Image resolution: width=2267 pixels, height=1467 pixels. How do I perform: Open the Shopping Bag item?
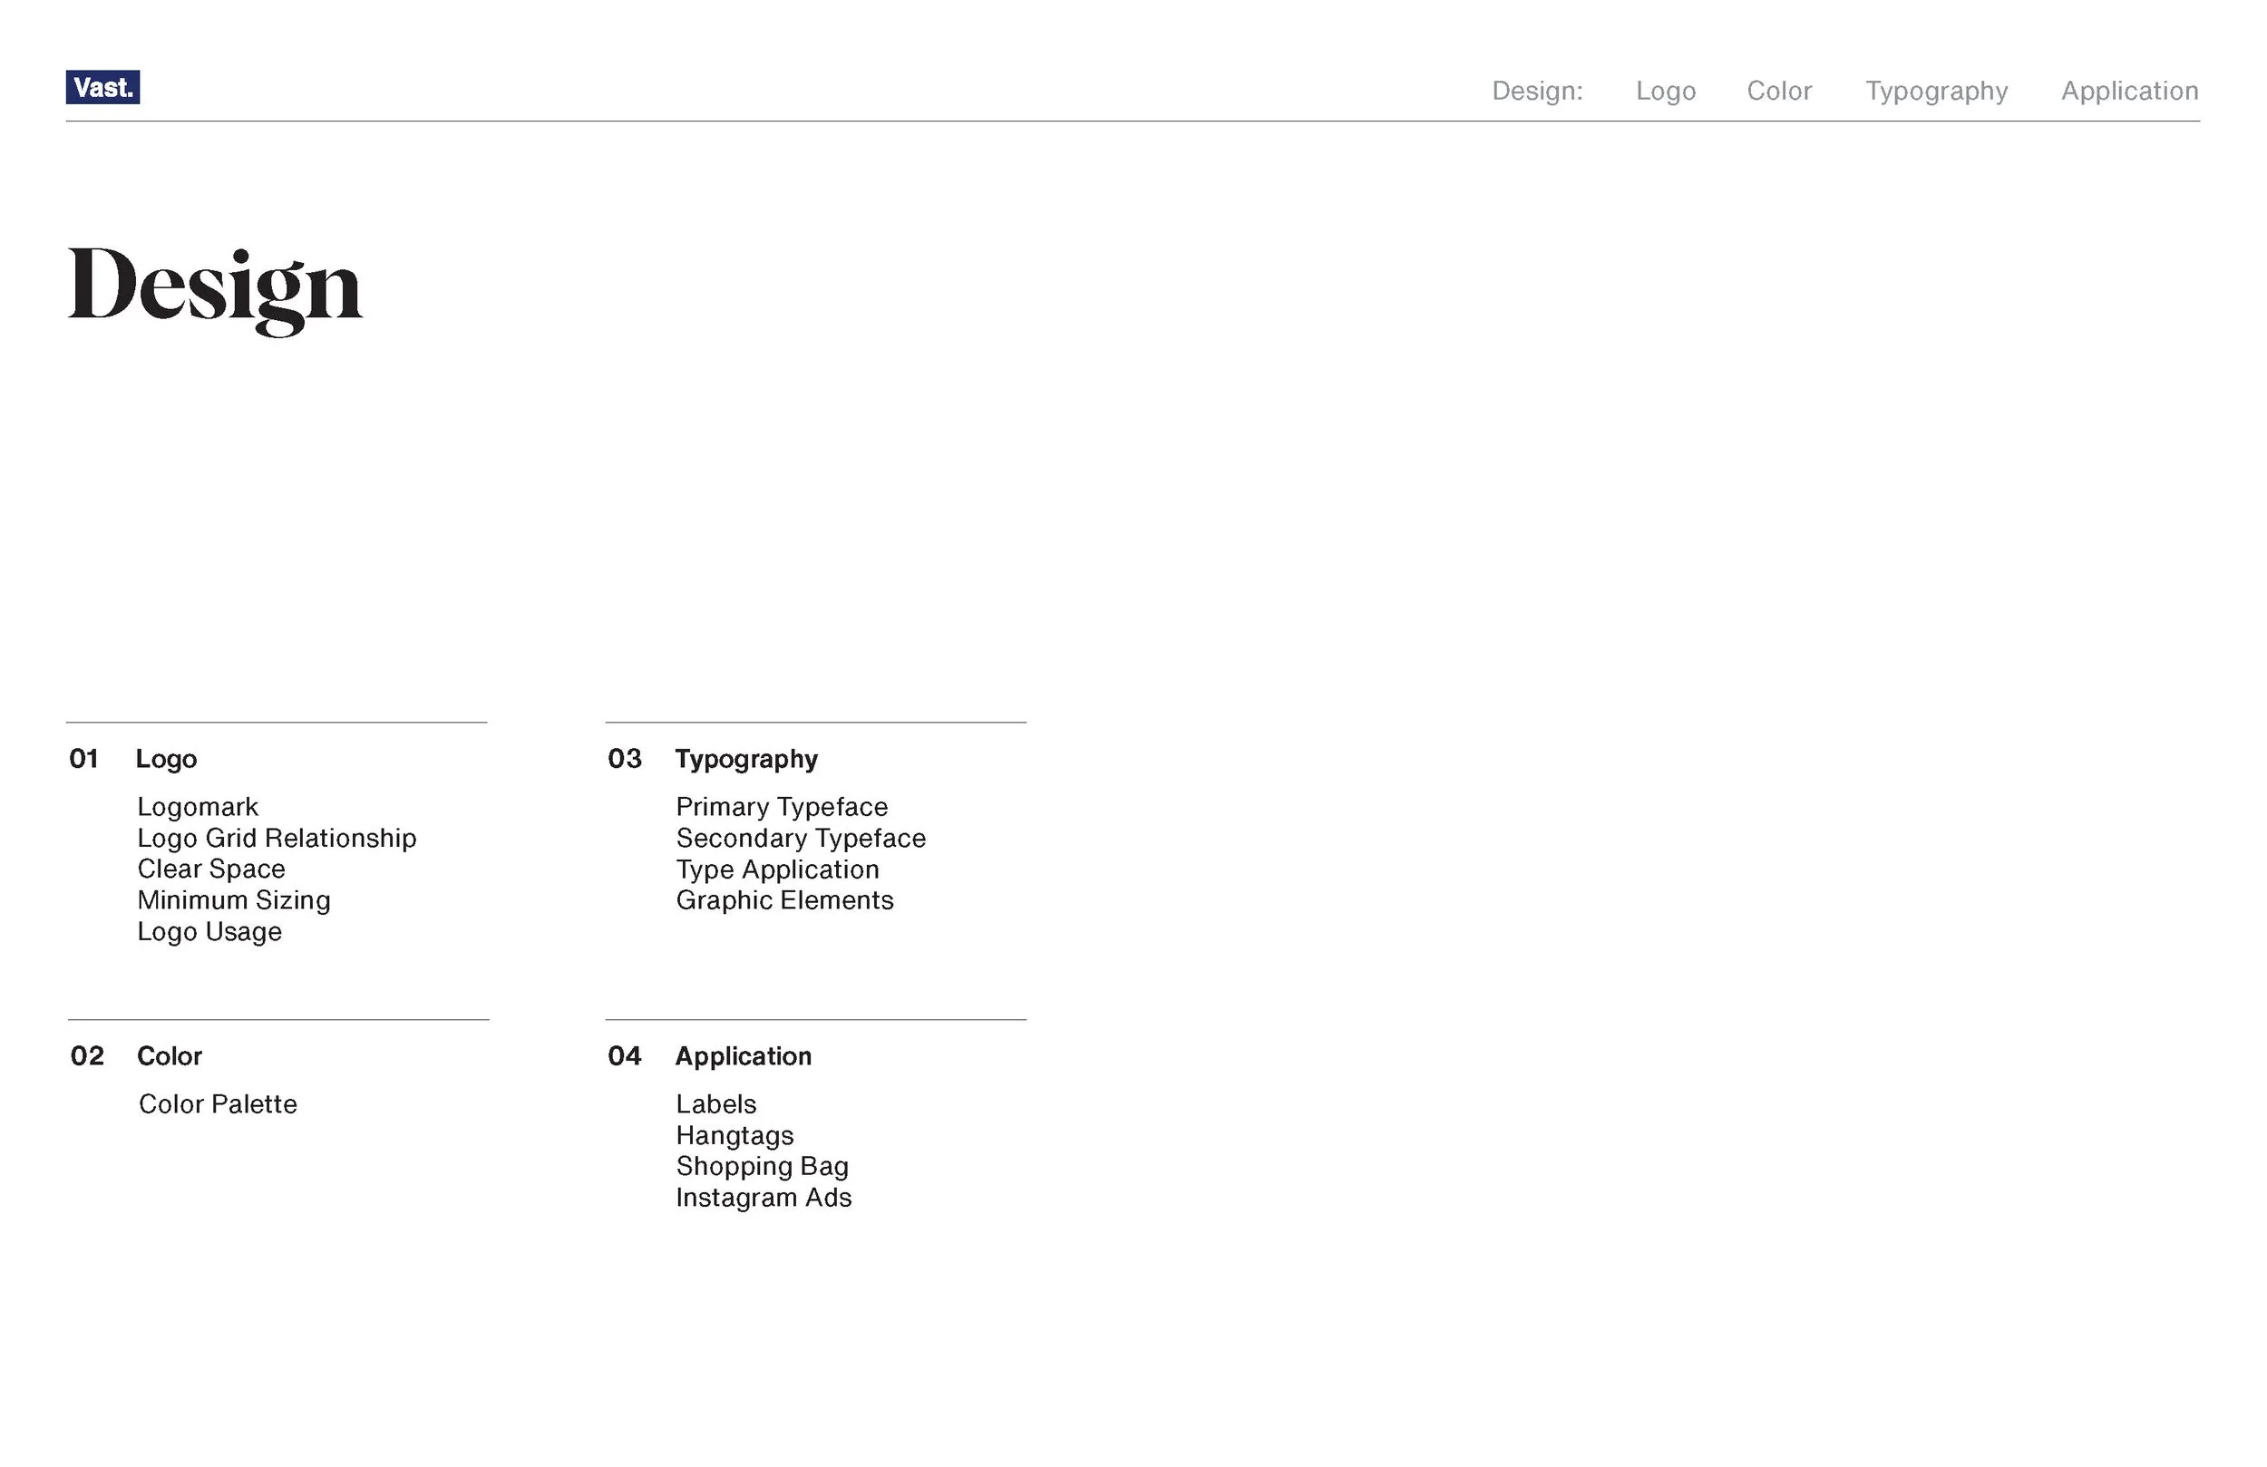[762, 1166]
